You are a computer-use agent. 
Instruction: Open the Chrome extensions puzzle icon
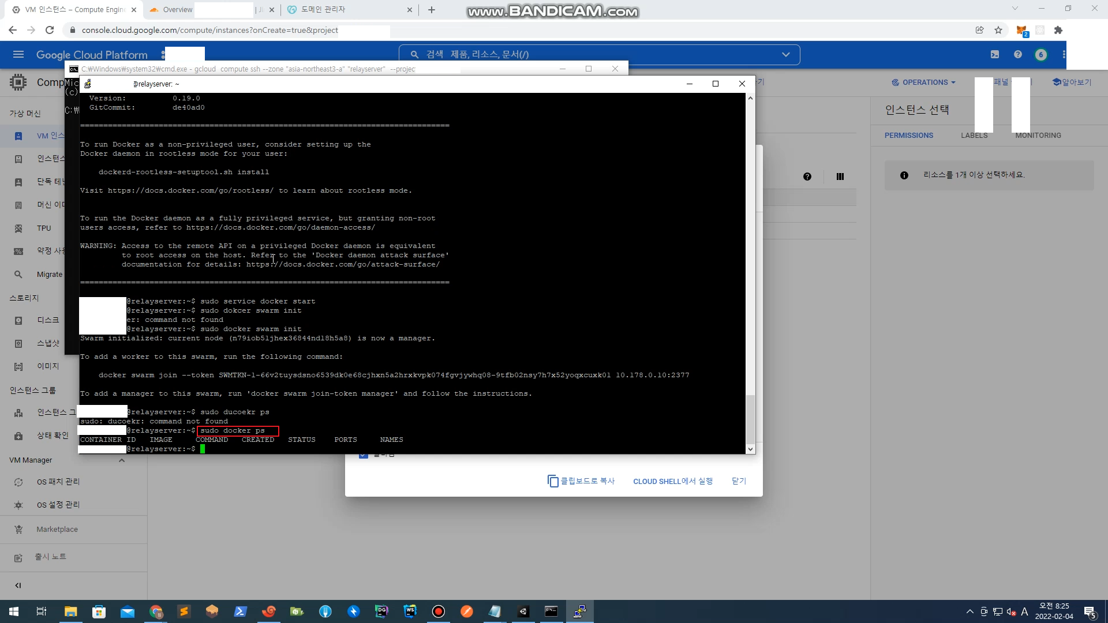point(1058,30)
